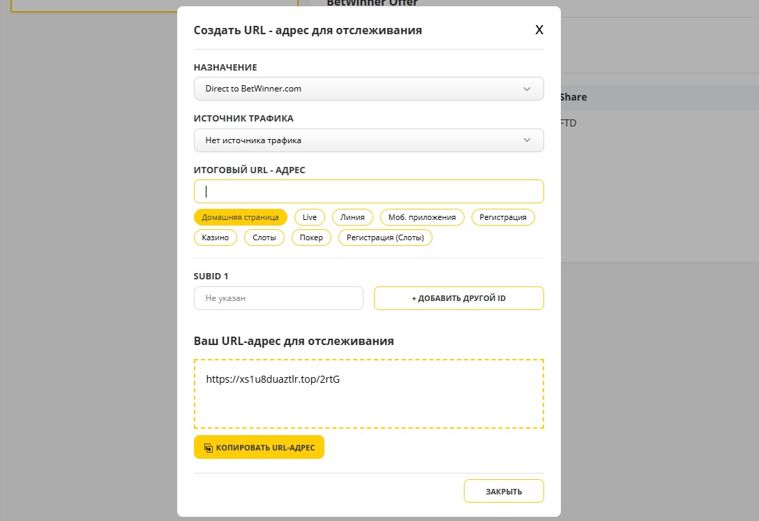The image size is (759, 521).
Task: Click the generated tracking URL text
Action: (273, 379)
